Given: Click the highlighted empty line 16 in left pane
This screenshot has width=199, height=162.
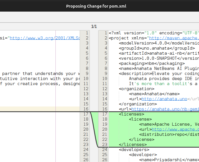Looking at the screenshot, I should click(x=40, y=109).
